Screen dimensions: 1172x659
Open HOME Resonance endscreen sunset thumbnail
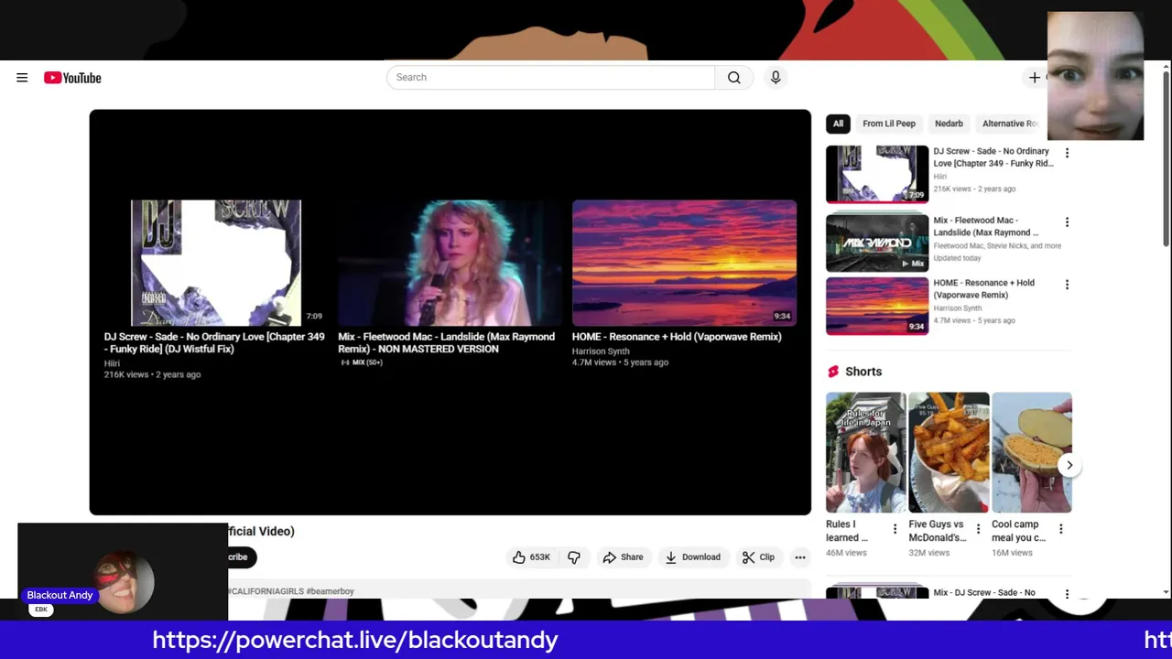684,263
